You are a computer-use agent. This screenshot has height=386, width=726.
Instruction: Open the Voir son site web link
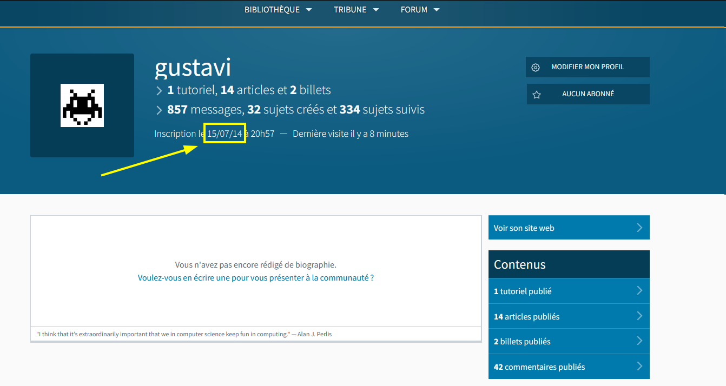pyautogui.click(x=569, y=228)
